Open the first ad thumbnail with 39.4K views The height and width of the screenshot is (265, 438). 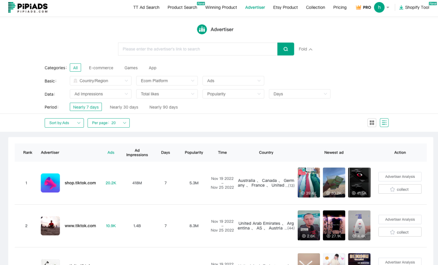click(309, 182)
